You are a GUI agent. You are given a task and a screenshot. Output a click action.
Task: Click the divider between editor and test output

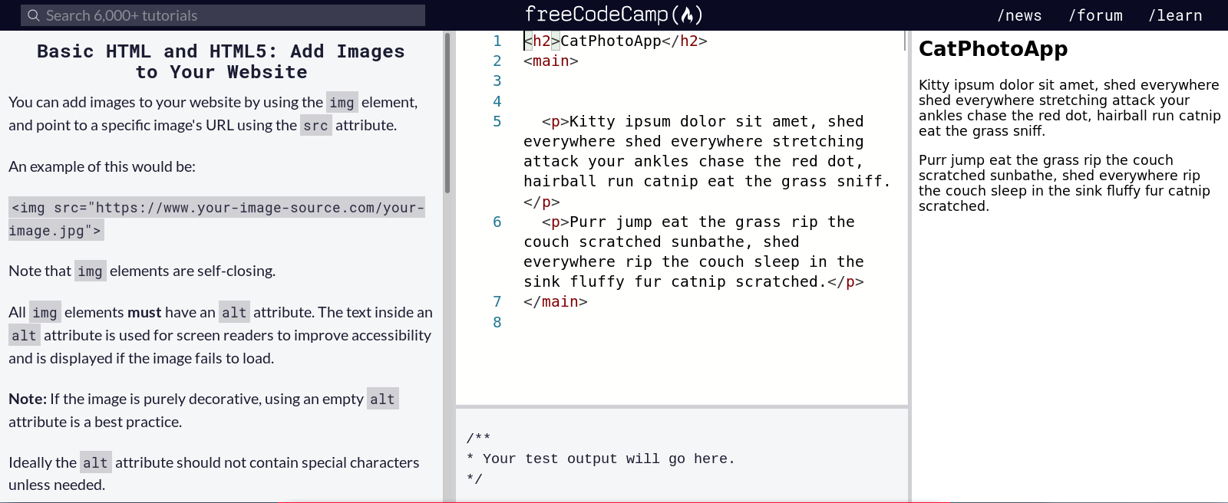point(682,406)
